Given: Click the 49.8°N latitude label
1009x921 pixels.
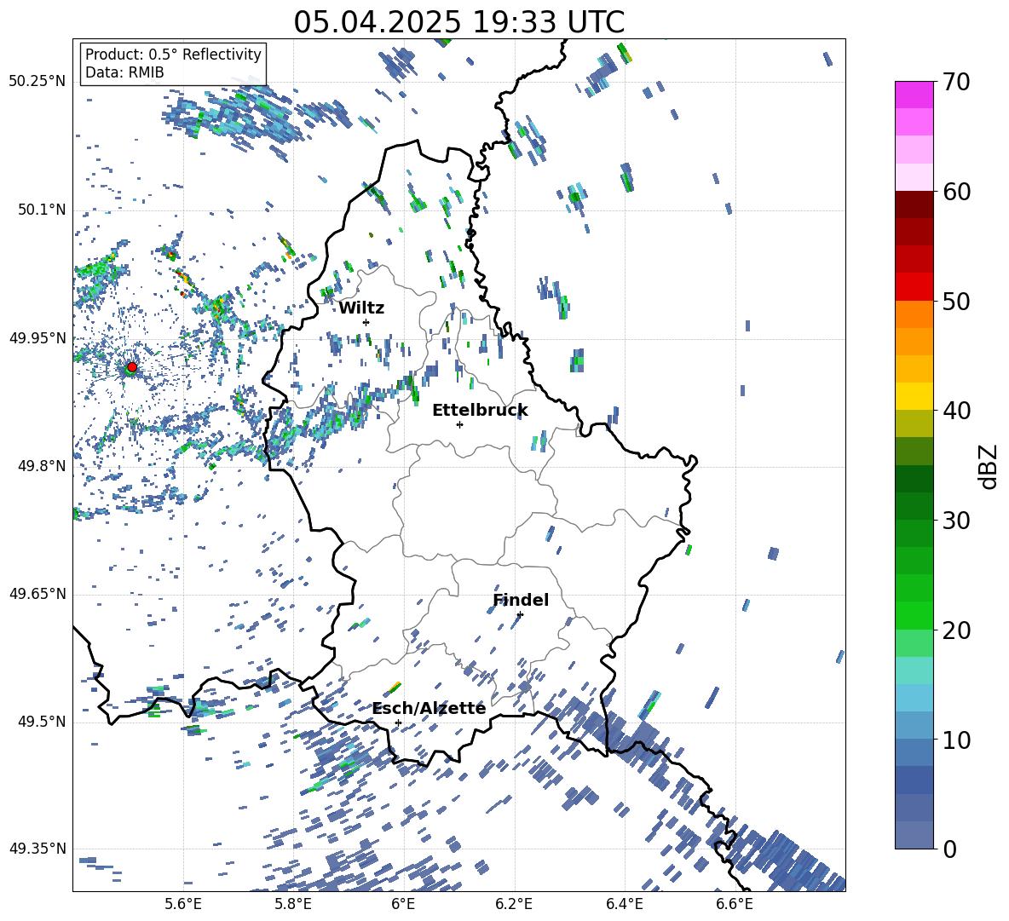Looking at the screenshot, I should pos(42,466).
